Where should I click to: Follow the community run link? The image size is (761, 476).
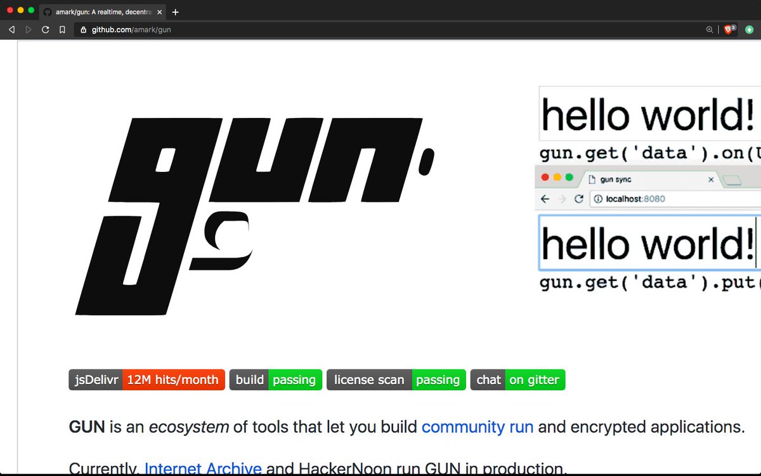coord(478,426)
